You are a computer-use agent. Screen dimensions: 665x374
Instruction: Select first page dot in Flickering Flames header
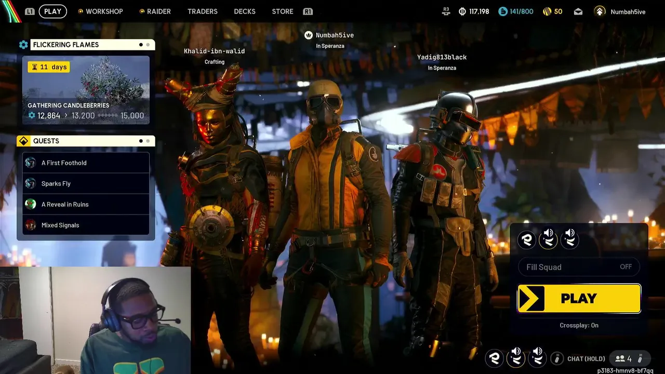coord(141,45)
